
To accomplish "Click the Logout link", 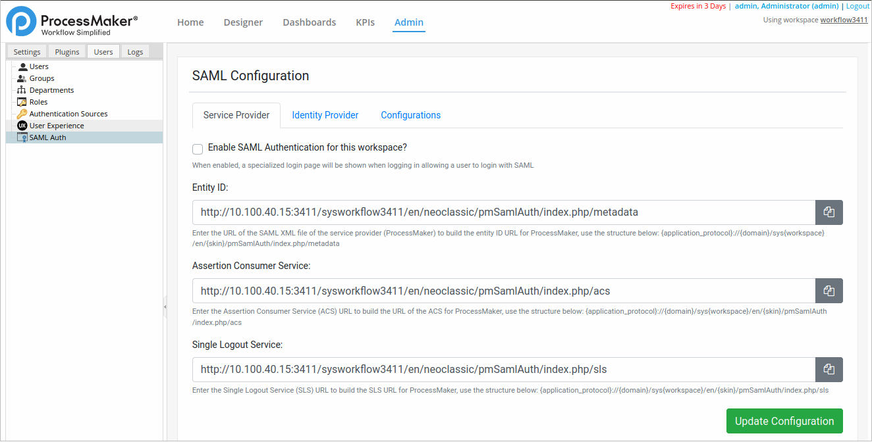I will tap(858, 6).
